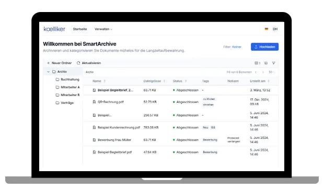
Task: Collapse the Archiv tree chevron
Action: point(48,72)
